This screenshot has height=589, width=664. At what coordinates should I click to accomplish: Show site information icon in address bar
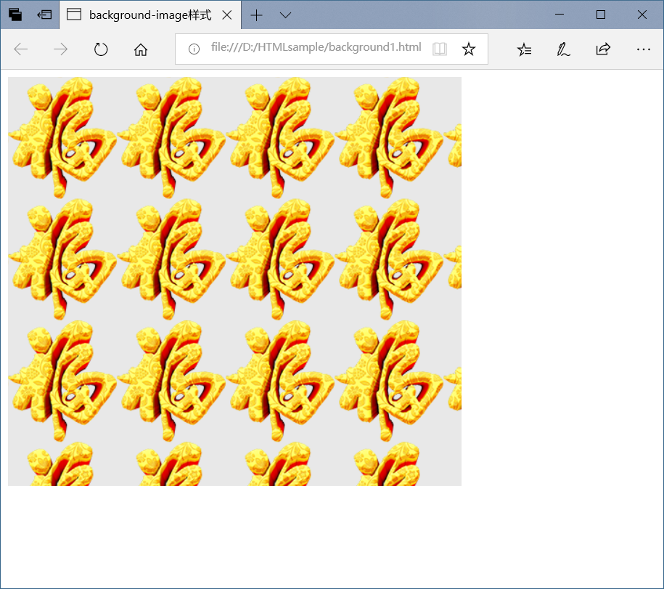(x=194, y=49)
